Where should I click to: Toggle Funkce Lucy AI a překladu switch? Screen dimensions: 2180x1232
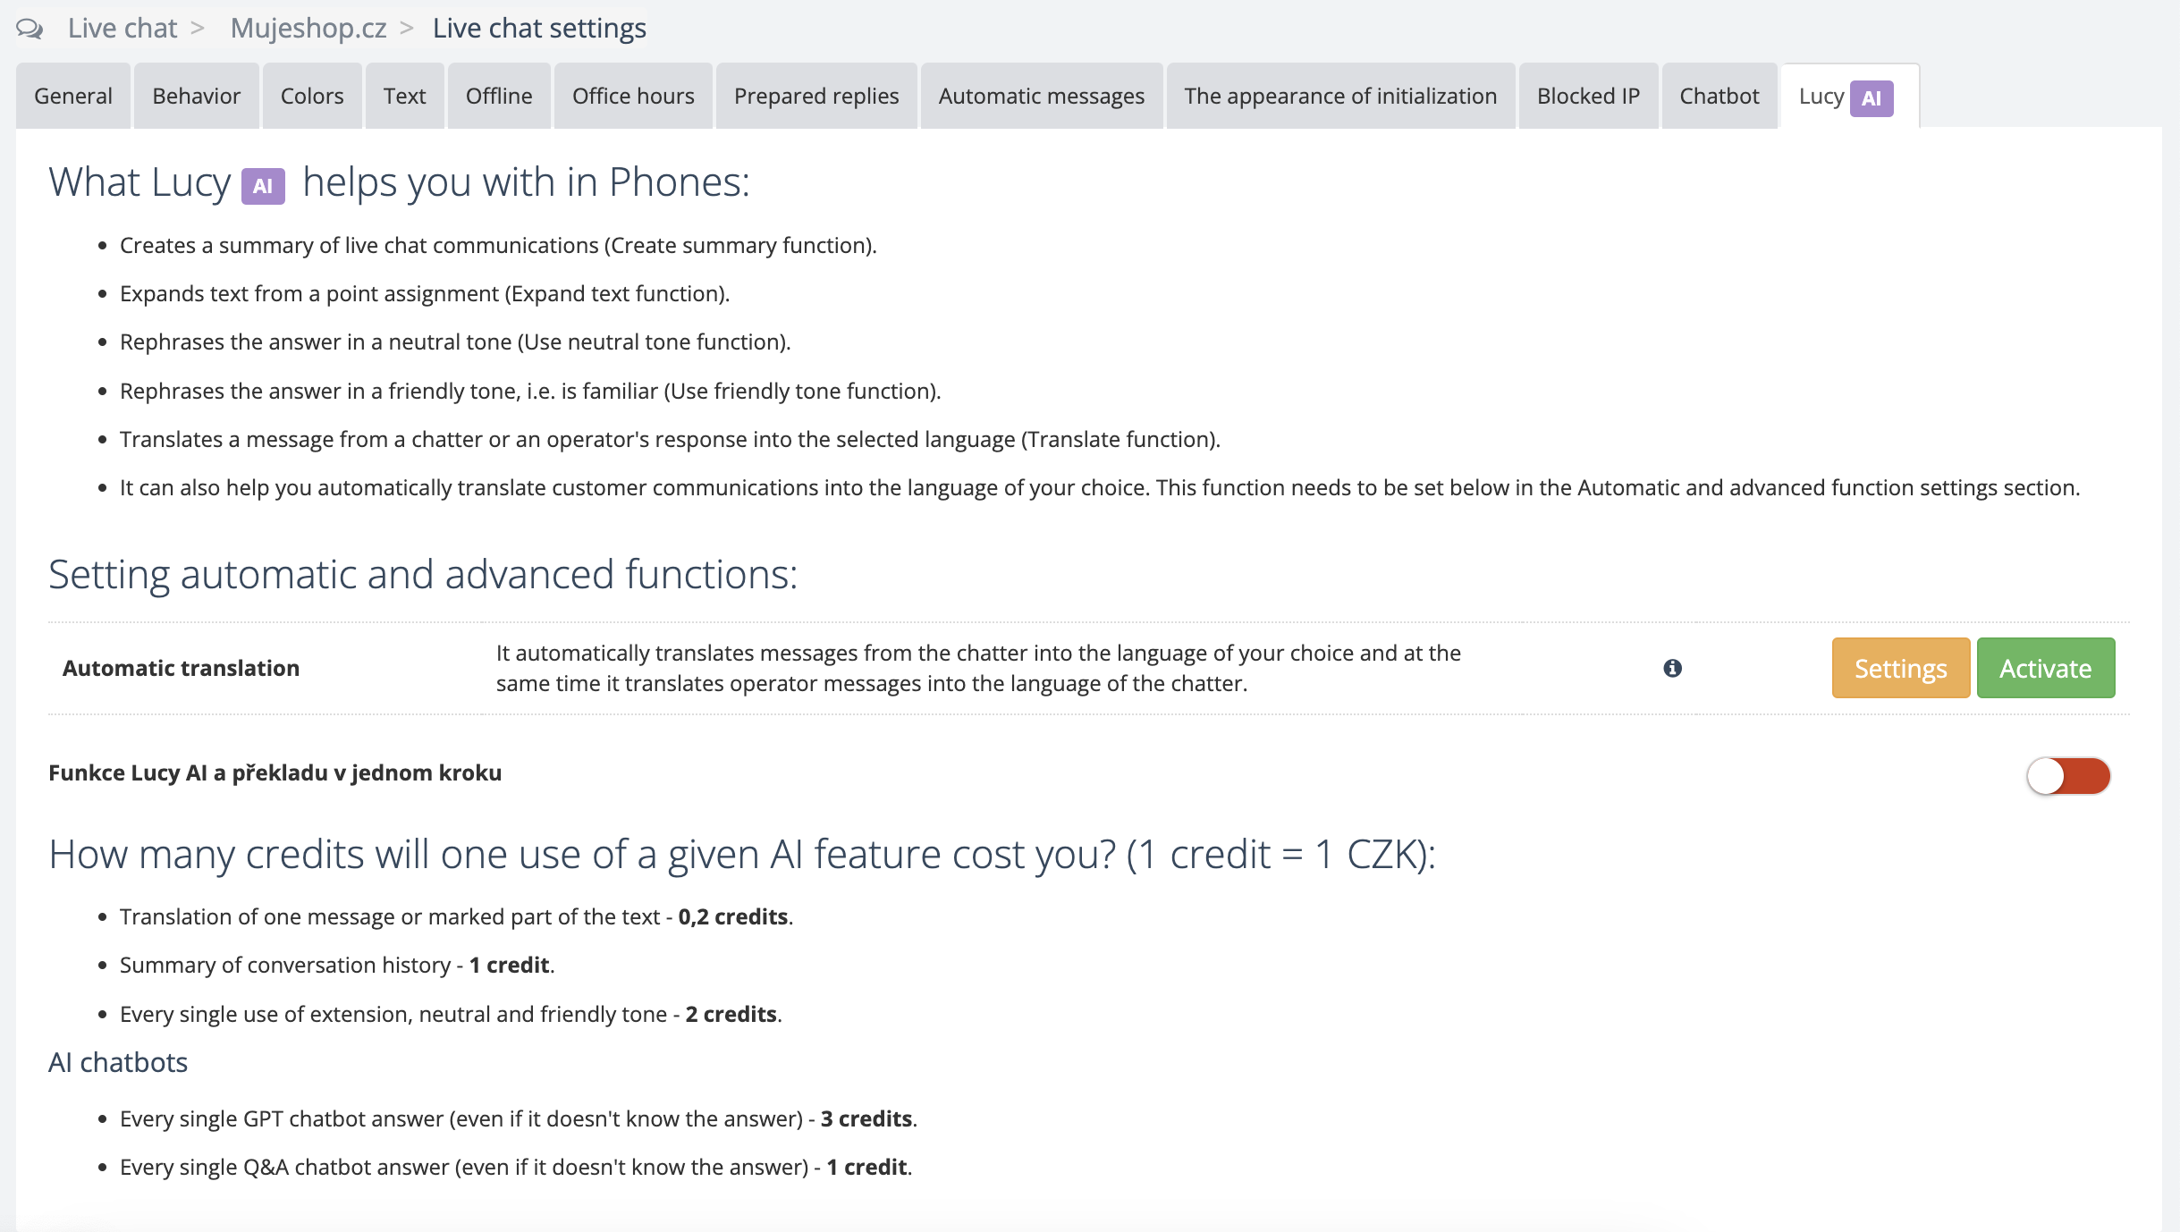pyautogui.click(x=2067, y=775)
